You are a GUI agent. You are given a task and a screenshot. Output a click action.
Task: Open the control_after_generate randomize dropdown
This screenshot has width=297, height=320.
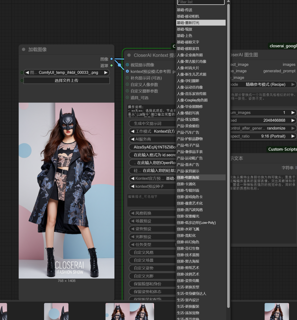[x=263, y=128]
